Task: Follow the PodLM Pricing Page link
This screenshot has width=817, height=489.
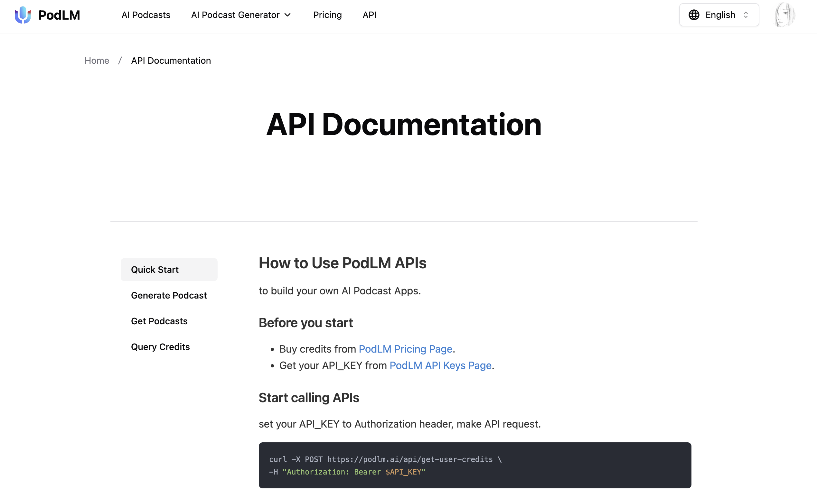Action: coord(405,349)
